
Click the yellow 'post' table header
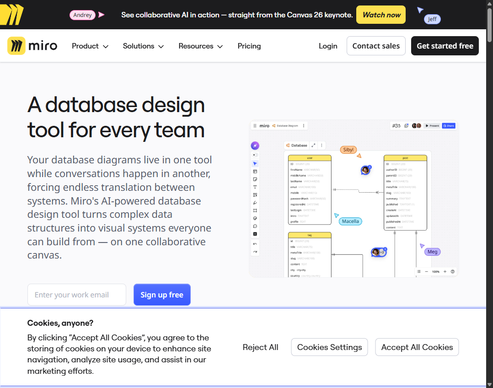click(405, 158)
